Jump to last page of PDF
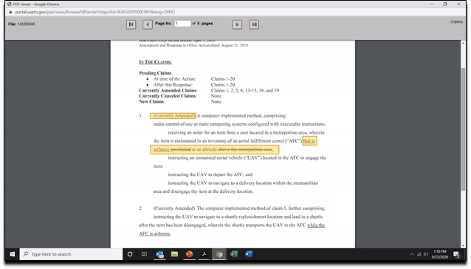This screenshot has width=471, height=269. click(x=254, y=24)
